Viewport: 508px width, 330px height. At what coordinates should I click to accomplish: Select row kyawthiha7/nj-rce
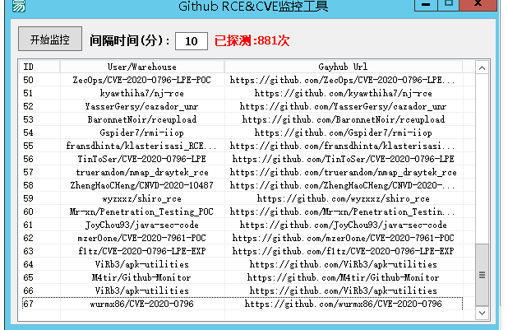coord(241,93)
